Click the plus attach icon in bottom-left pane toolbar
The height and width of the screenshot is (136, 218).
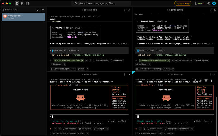click(x=55, y=129)
